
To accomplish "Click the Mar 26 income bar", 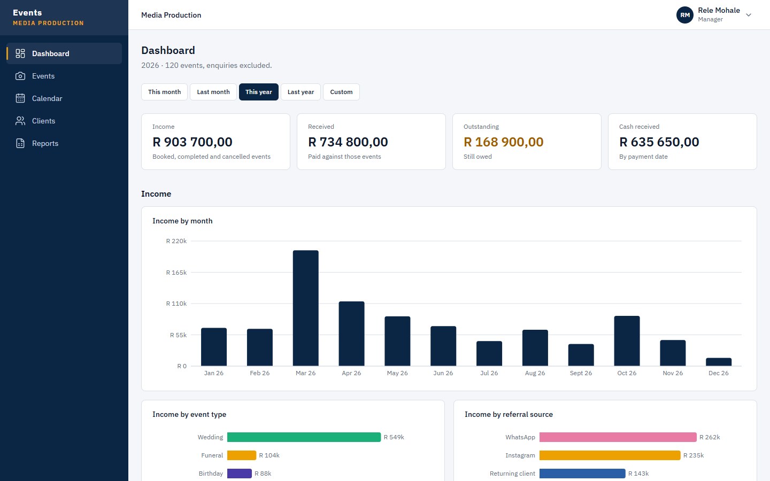I will [306, 308].
